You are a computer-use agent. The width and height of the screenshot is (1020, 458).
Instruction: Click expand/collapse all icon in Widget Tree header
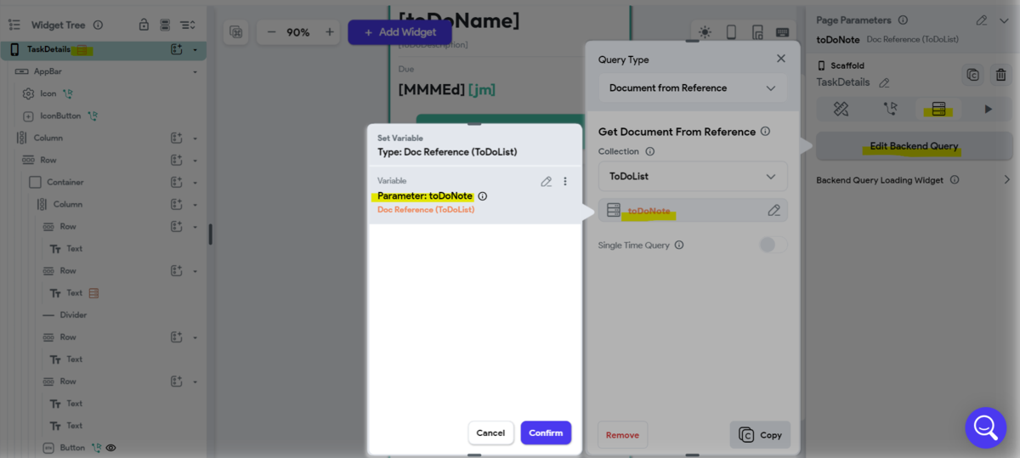point(187,25)
